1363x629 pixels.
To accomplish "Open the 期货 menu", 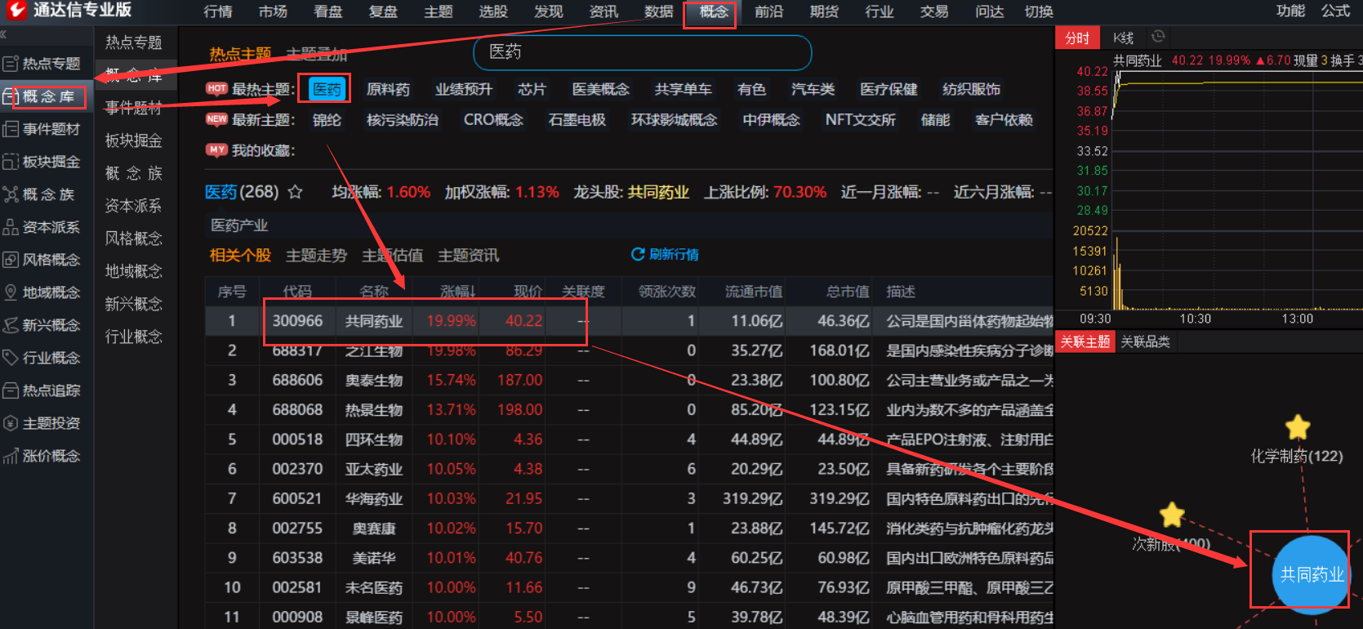I will [824, 11].
